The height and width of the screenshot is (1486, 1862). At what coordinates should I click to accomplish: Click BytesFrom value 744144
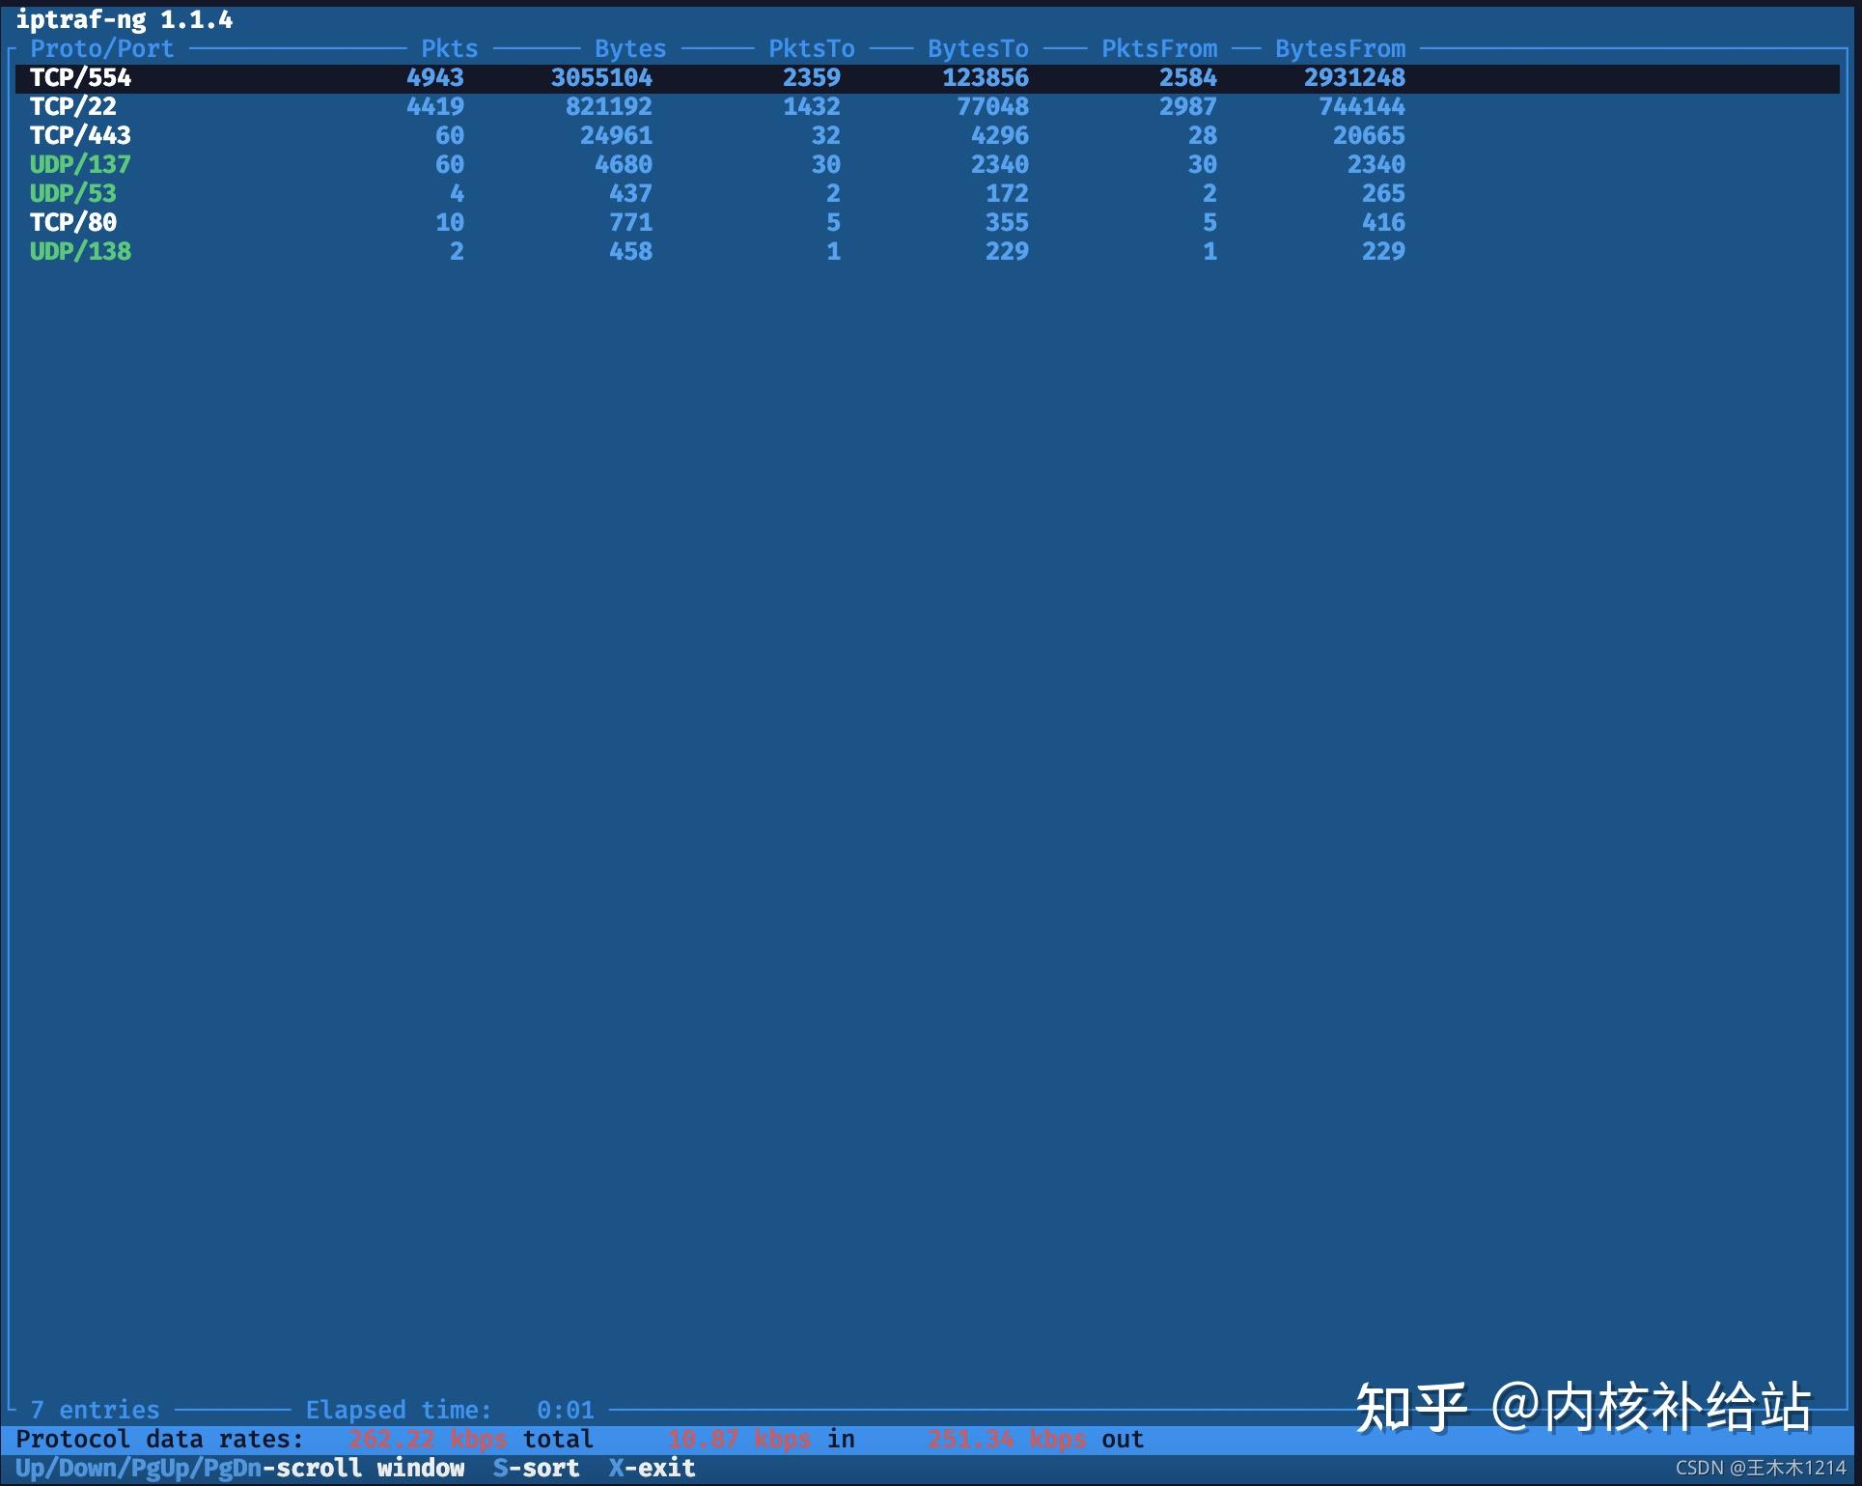(x=1362, y=107)
